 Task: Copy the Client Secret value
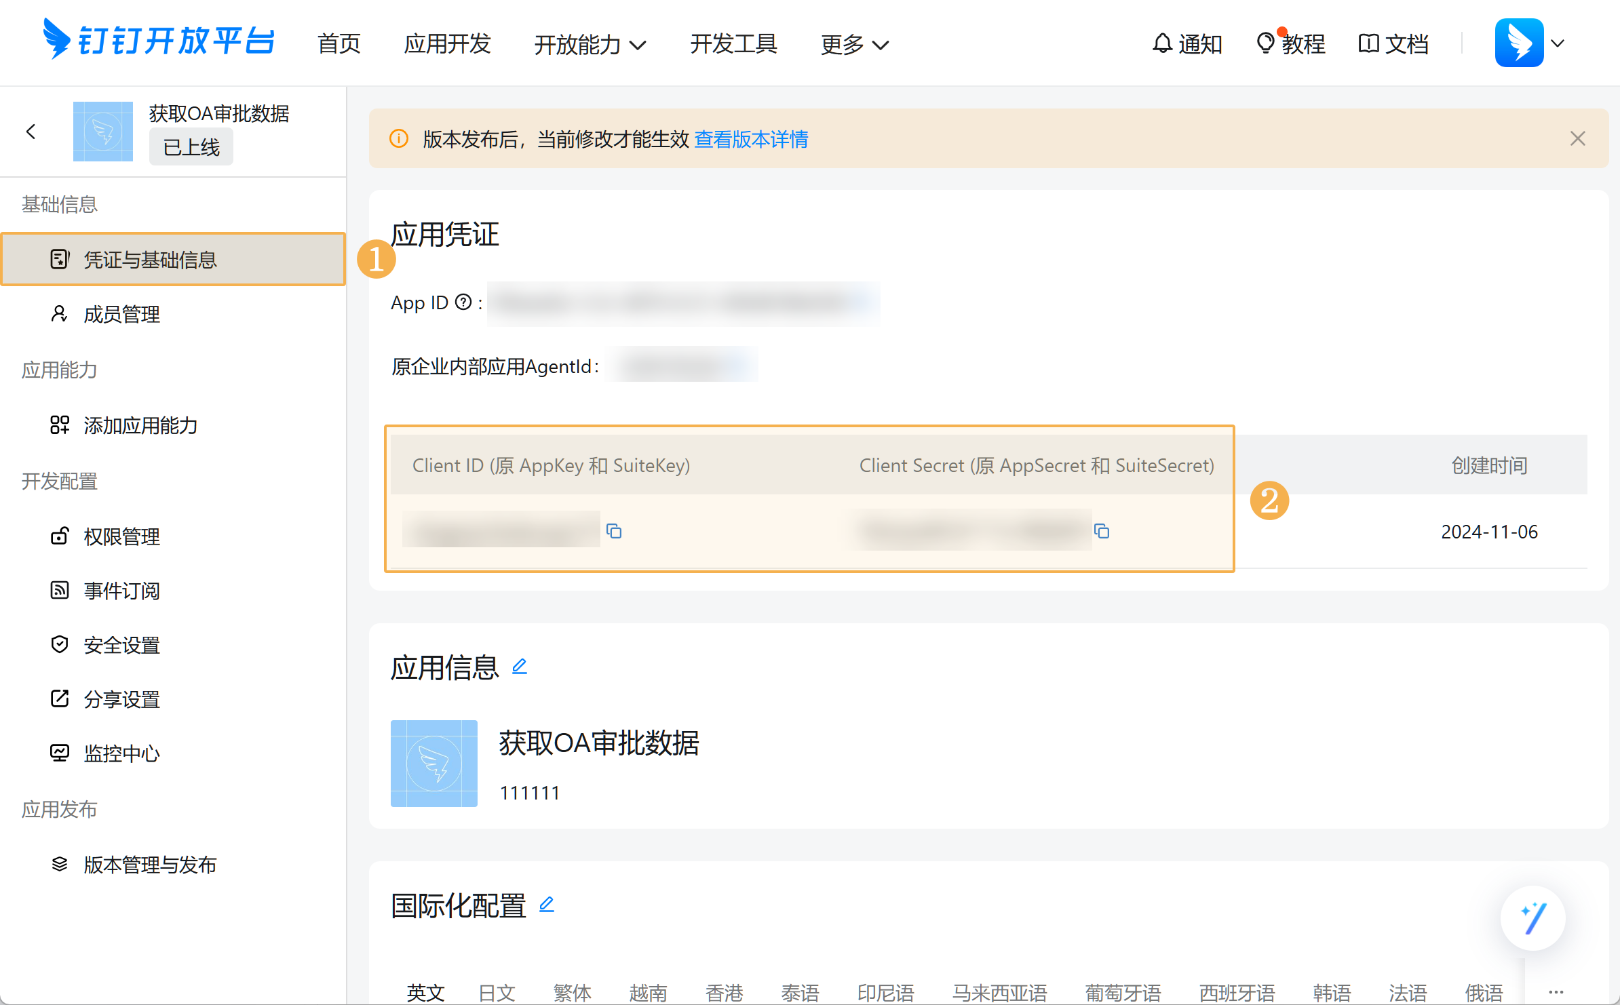click(x=1102, y=531)
